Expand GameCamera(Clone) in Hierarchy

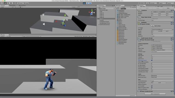click(x=99, y=24)
